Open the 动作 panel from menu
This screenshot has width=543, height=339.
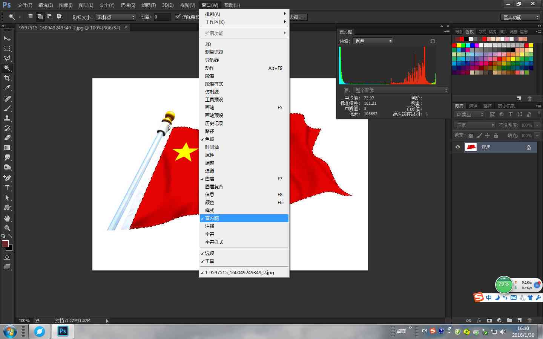[244, 68]
